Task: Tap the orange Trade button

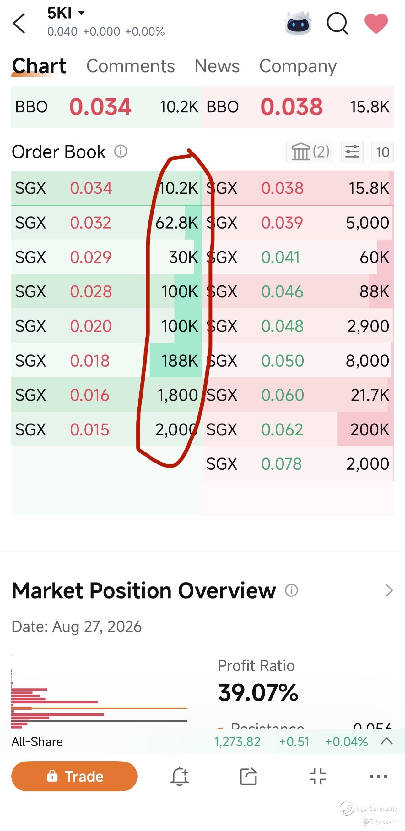Action: point(74,776)
